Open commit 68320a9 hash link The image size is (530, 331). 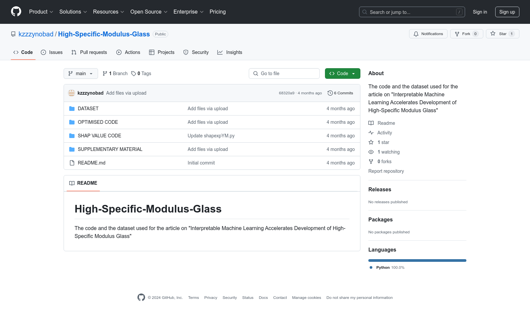coord(287,93)
